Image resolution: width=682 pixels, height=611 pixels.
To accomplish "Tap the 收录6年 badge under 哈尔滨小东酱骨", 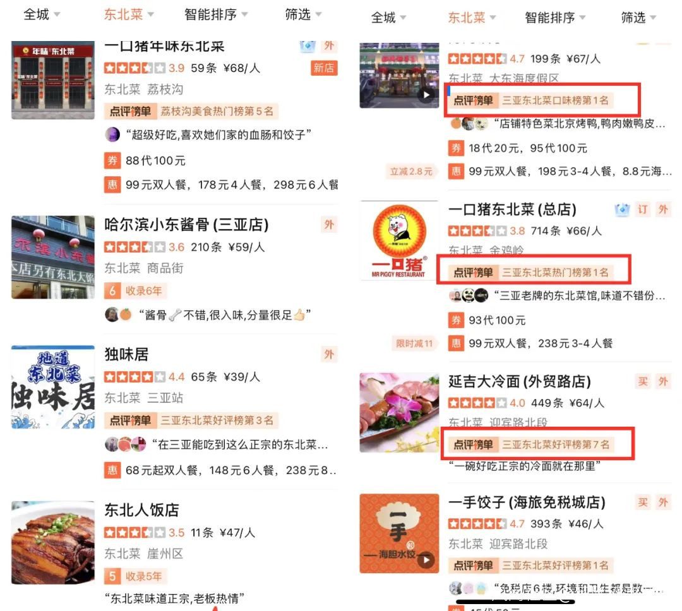I will (135, 290).
